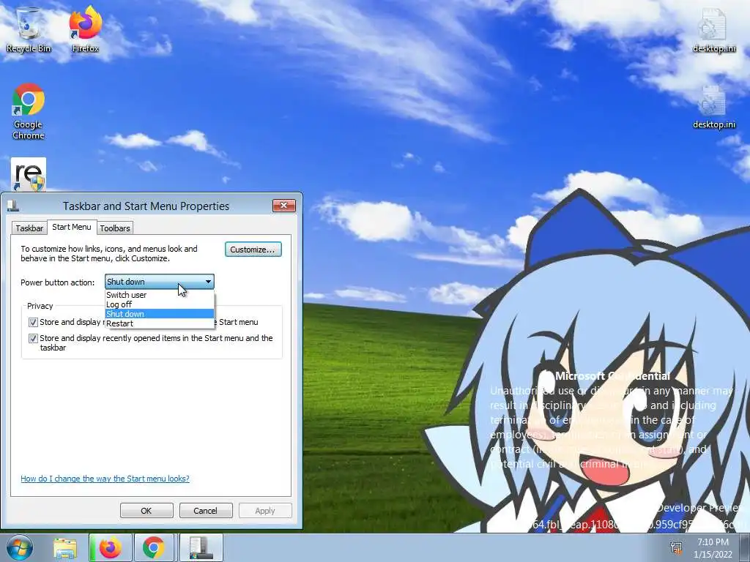Click the title bar icon of Properties dialog
This screenshot has width=750, height=562.
[x=13, y=206]
